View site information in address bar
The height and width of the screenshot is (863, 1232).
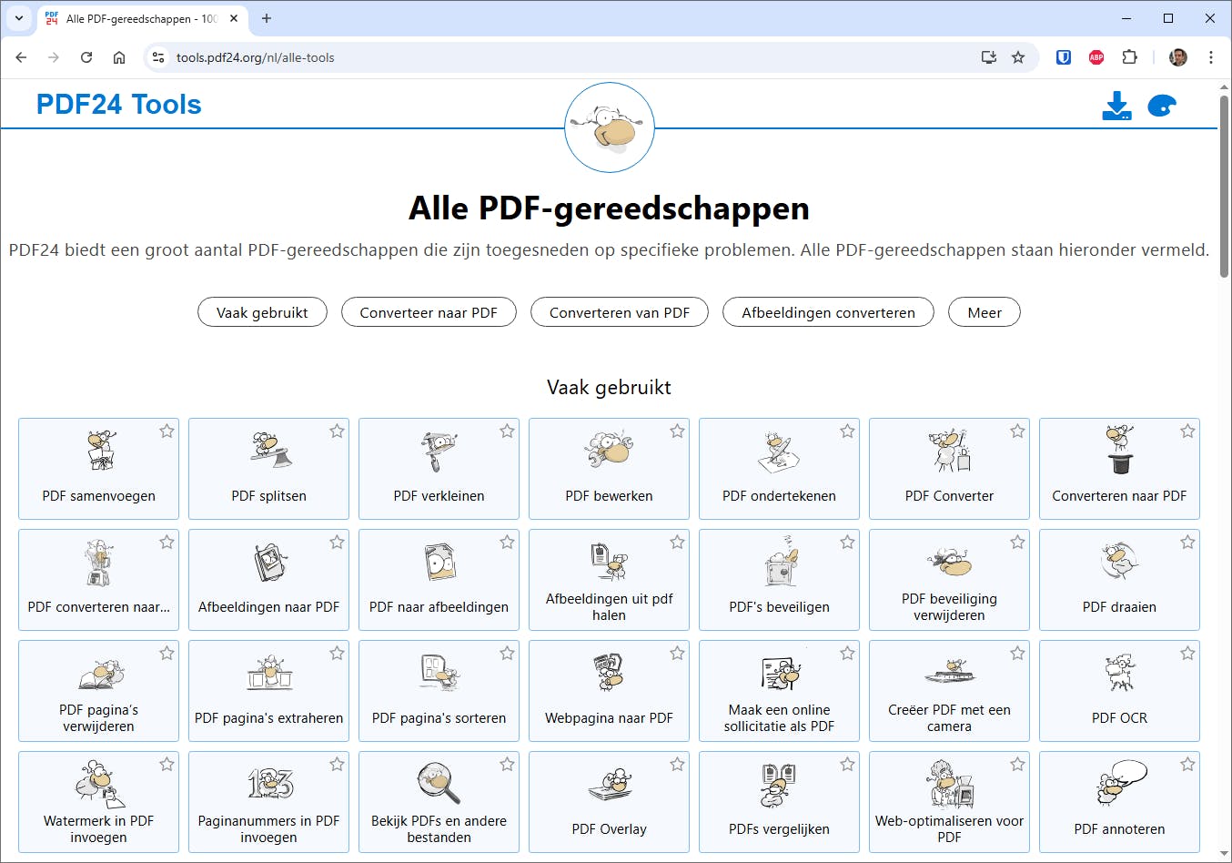[x=158, y=57]
